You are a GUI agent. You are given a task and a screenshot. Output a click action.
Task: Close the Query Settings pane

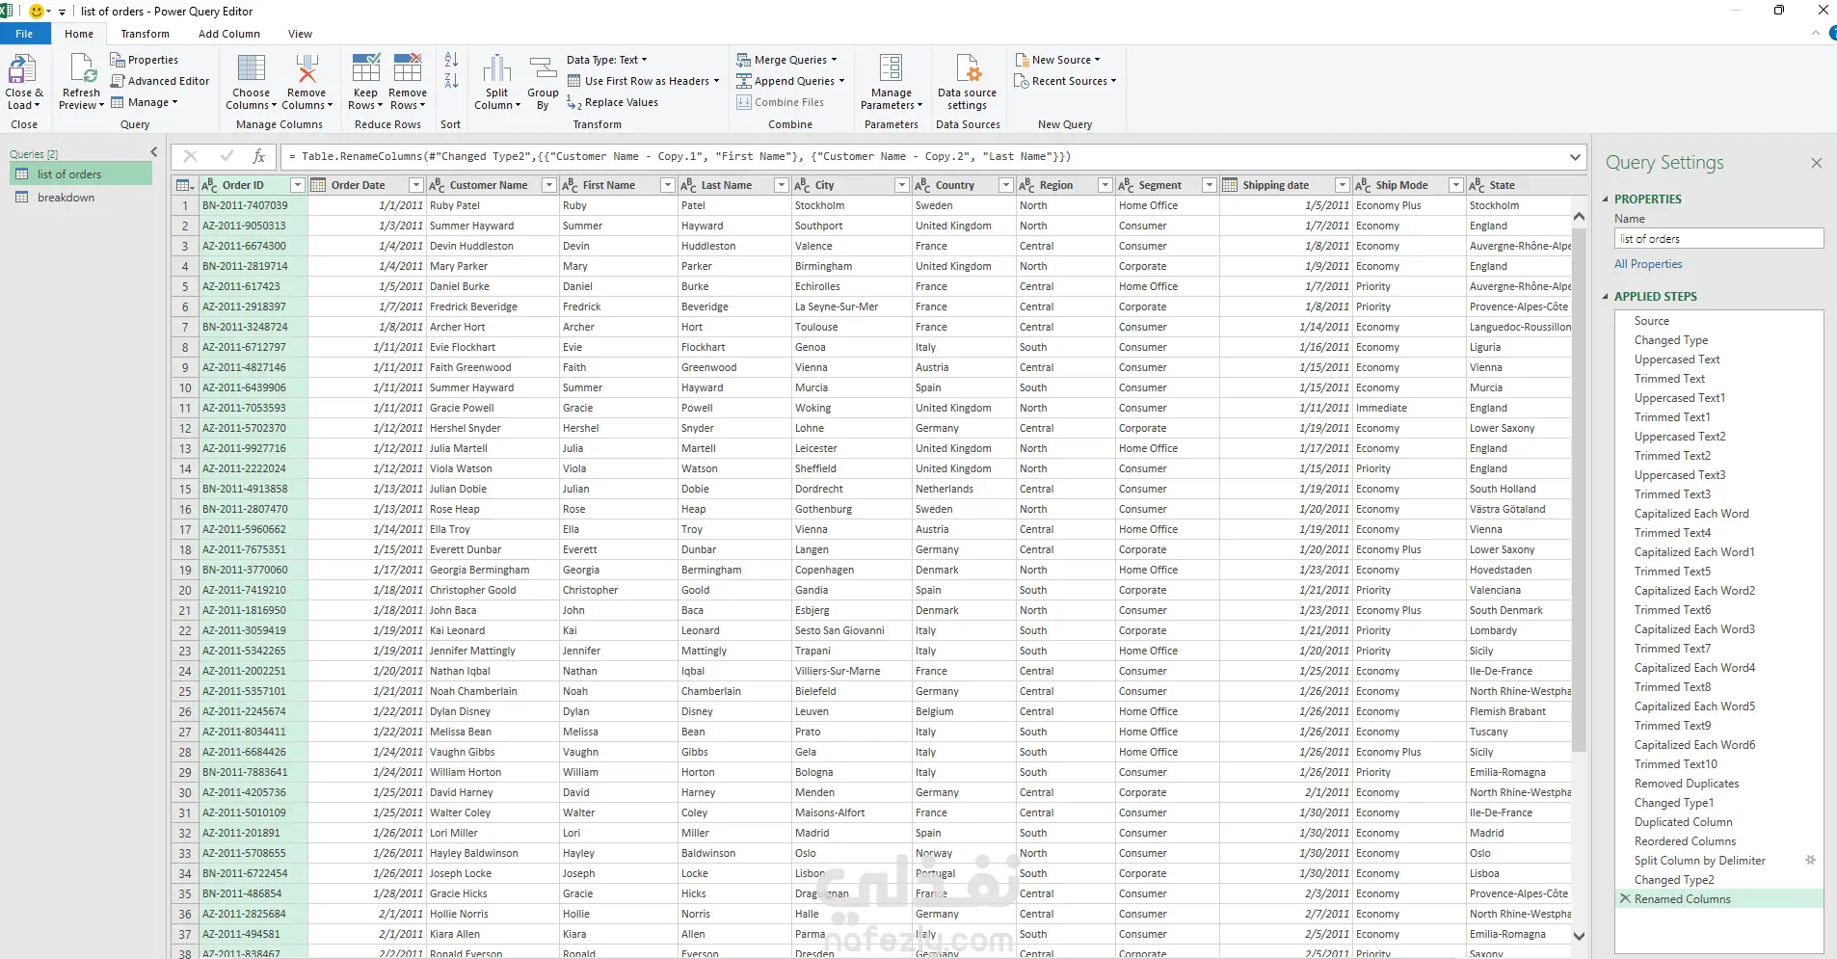point(1817,163)
